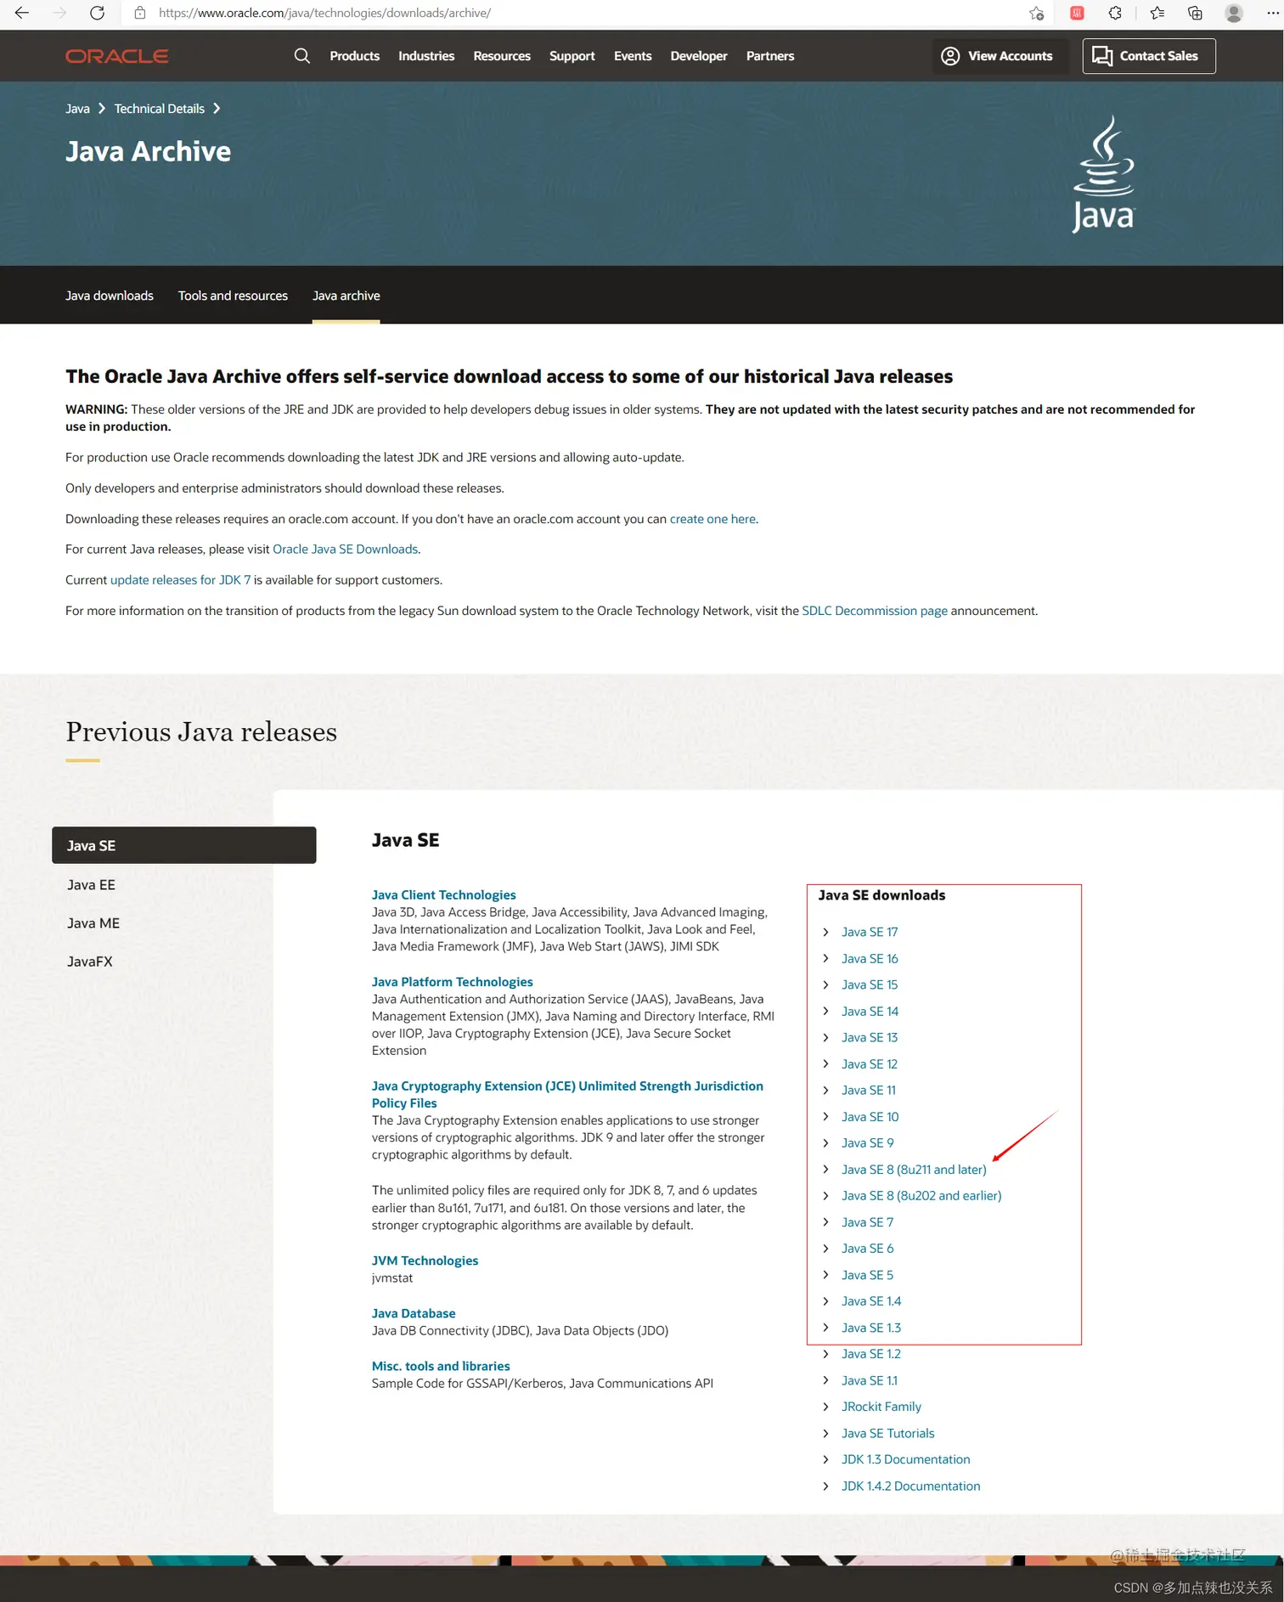Open Misc. tools and libraries link
The width and height of the screenshot is (1284, 1602).
pyautogui.click(x=441, y=1366)
